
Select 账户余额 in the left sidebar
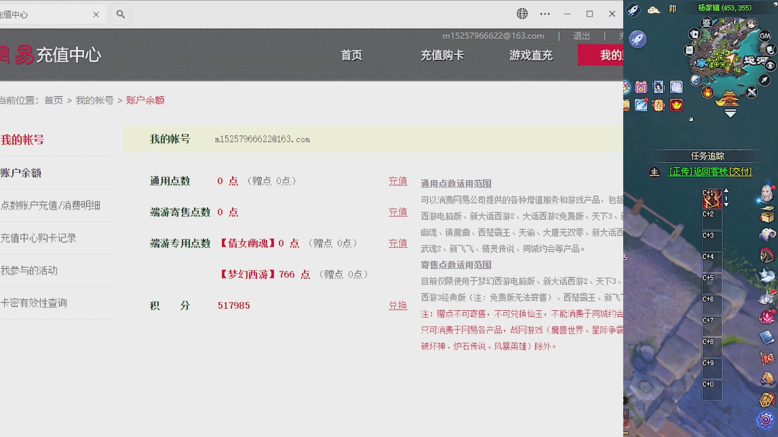tap(21, 173)
